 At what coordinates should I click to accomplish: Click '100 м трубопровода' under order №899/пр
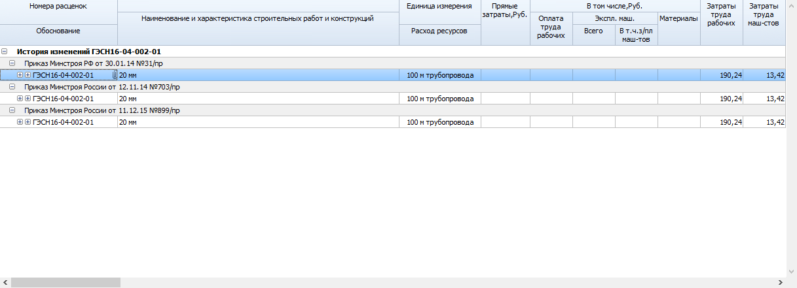(x=439, y=122)
